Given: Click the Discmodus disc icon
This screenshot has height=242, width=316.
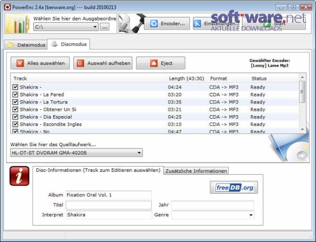Looking at the screenshot, I should coord(55,44).
